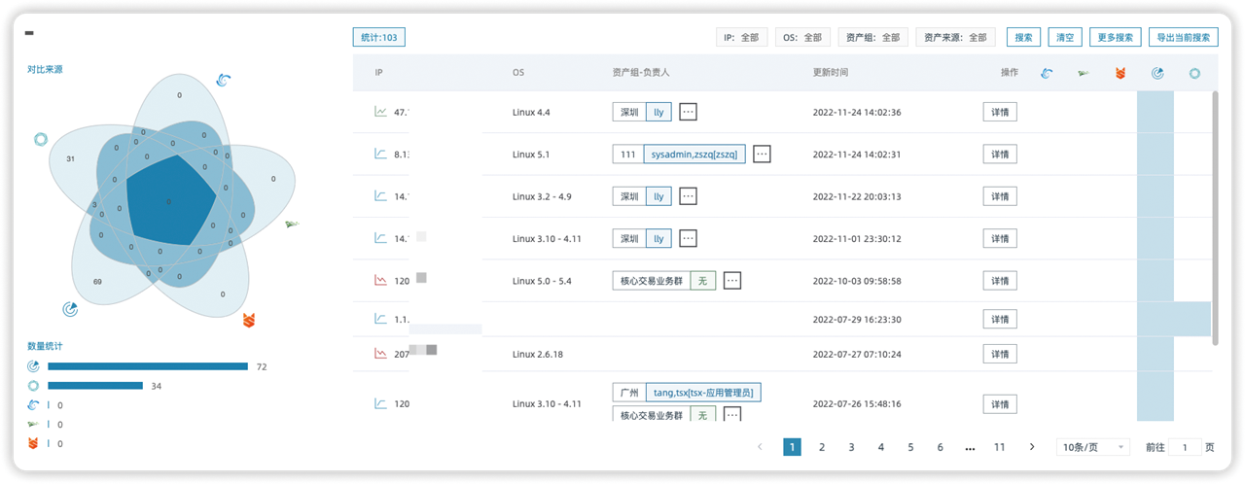Click the table's vertical scrollbar
Viewport: 1245px width, 484px height.
pyautogui.click(x=1215, y=218)
